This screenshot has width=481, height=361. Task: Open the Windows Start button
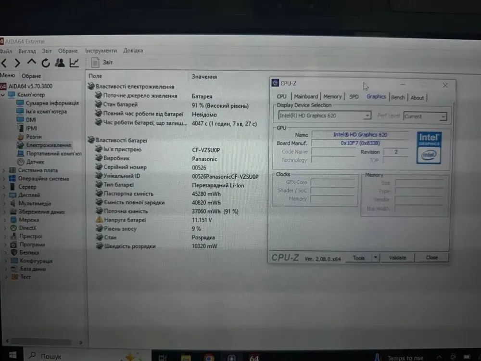(12, 356)
